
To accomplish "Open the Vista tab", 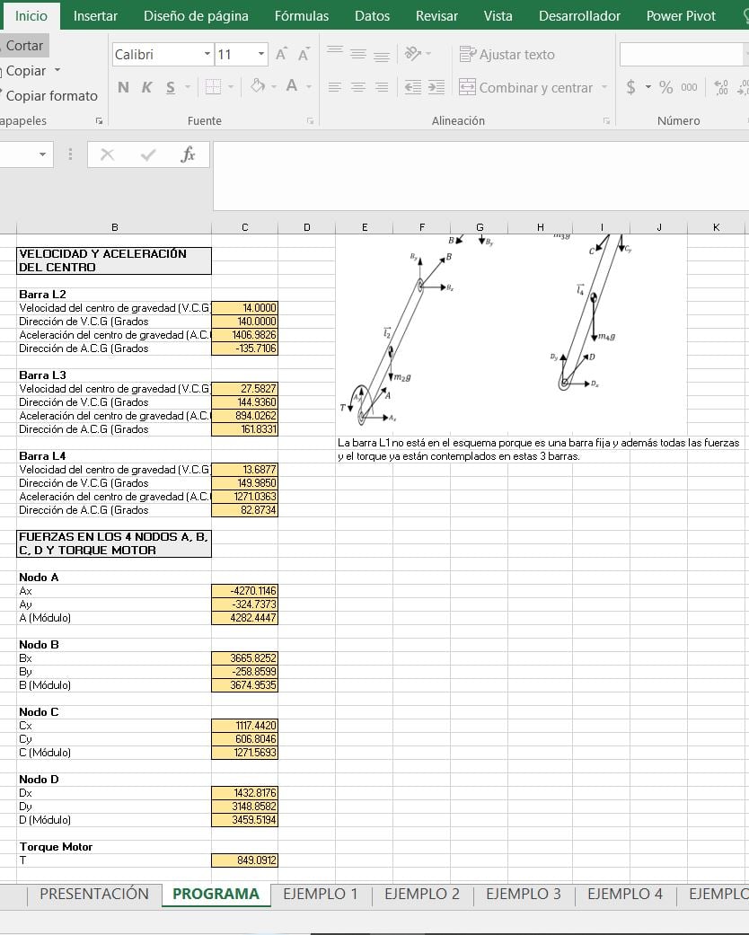I will click(498, 16).
